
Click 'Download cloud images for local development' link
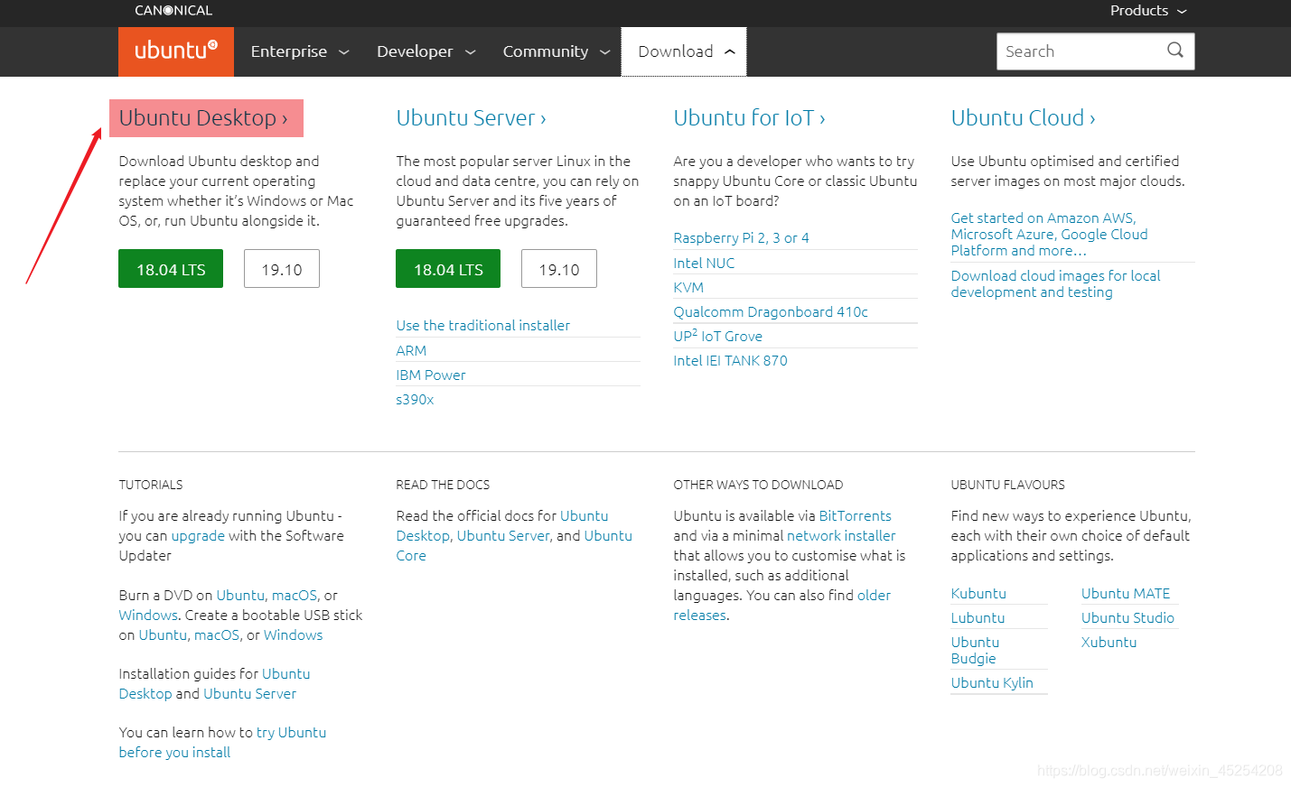(1055, 283)
